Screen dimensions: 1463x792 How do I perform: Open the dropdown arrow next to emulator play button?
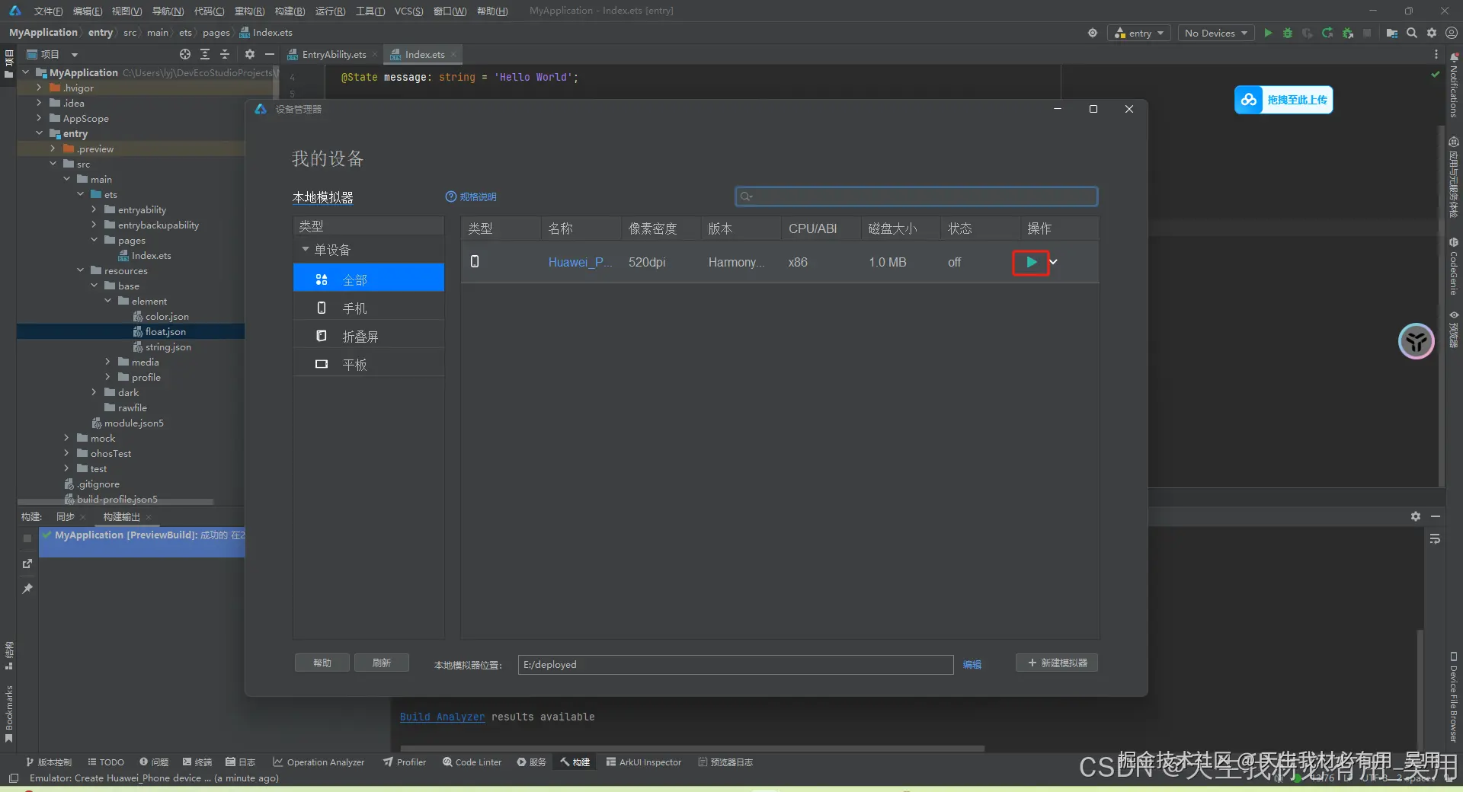(x=1054, y=262)
